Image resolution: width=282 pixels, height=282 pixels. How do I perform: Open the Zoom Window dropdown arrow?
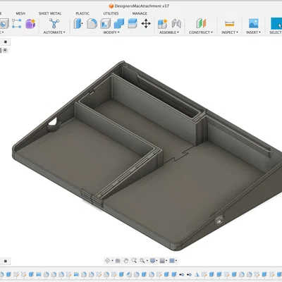pyautogui.click(x=147, y=261)
